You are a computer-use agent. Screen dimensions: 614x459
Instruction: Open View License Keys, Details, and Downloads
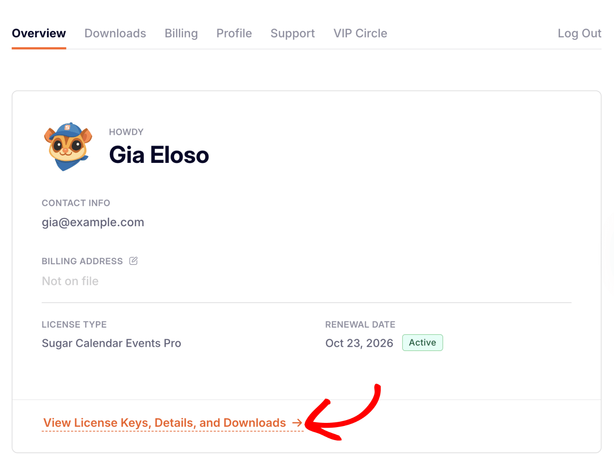(165, 423)
